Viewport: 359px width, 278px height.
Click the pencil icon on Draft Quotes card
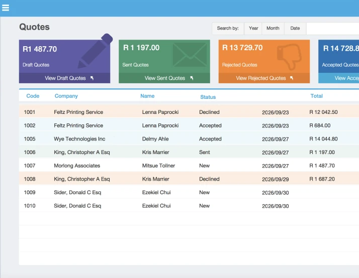tap(95, 51)
